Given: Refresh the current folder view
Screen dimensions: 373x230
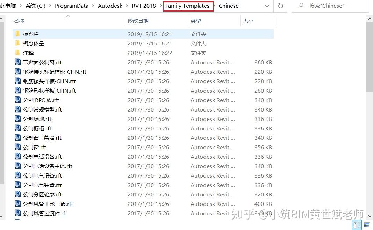Looking at the screenshot, I should coord(281,6).
